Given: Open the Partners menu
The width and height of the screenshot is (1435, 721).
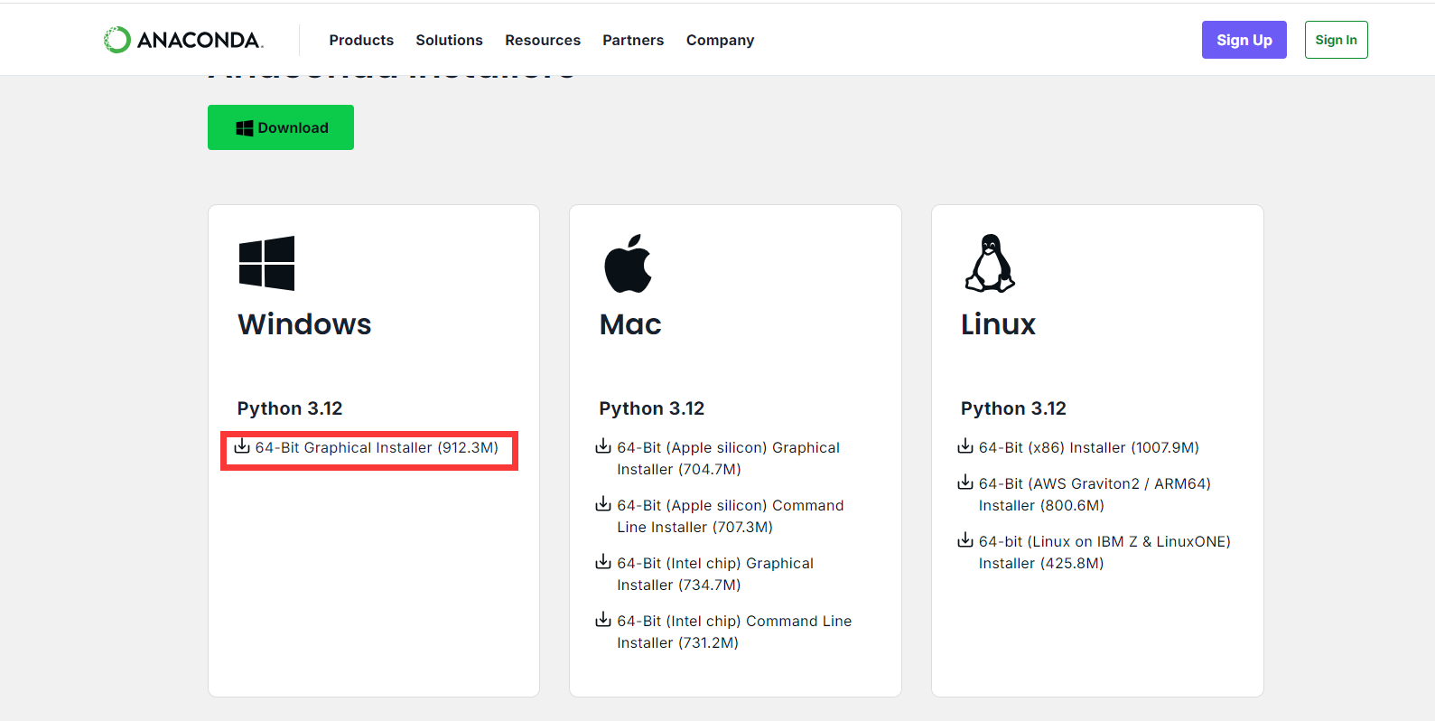Looking at the screenshot, I should [x=633, y=40].
